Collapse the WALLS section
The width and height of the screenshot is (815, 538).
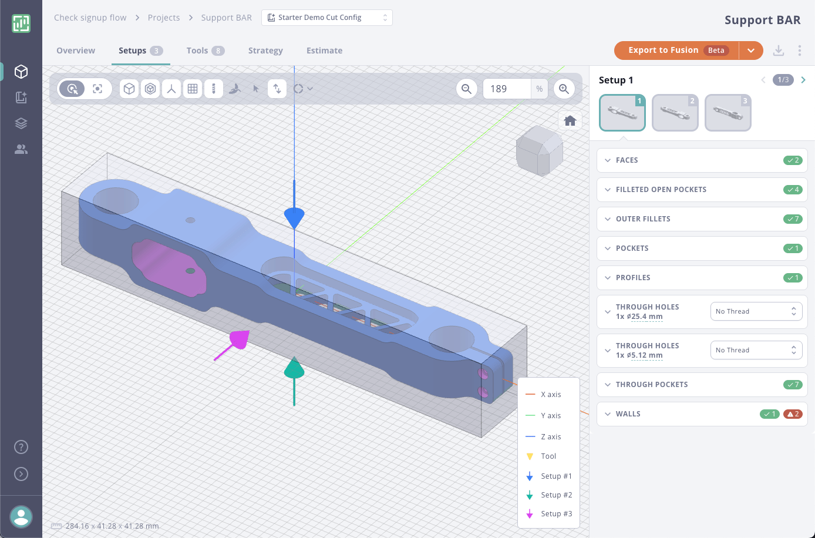click(608, 414)
